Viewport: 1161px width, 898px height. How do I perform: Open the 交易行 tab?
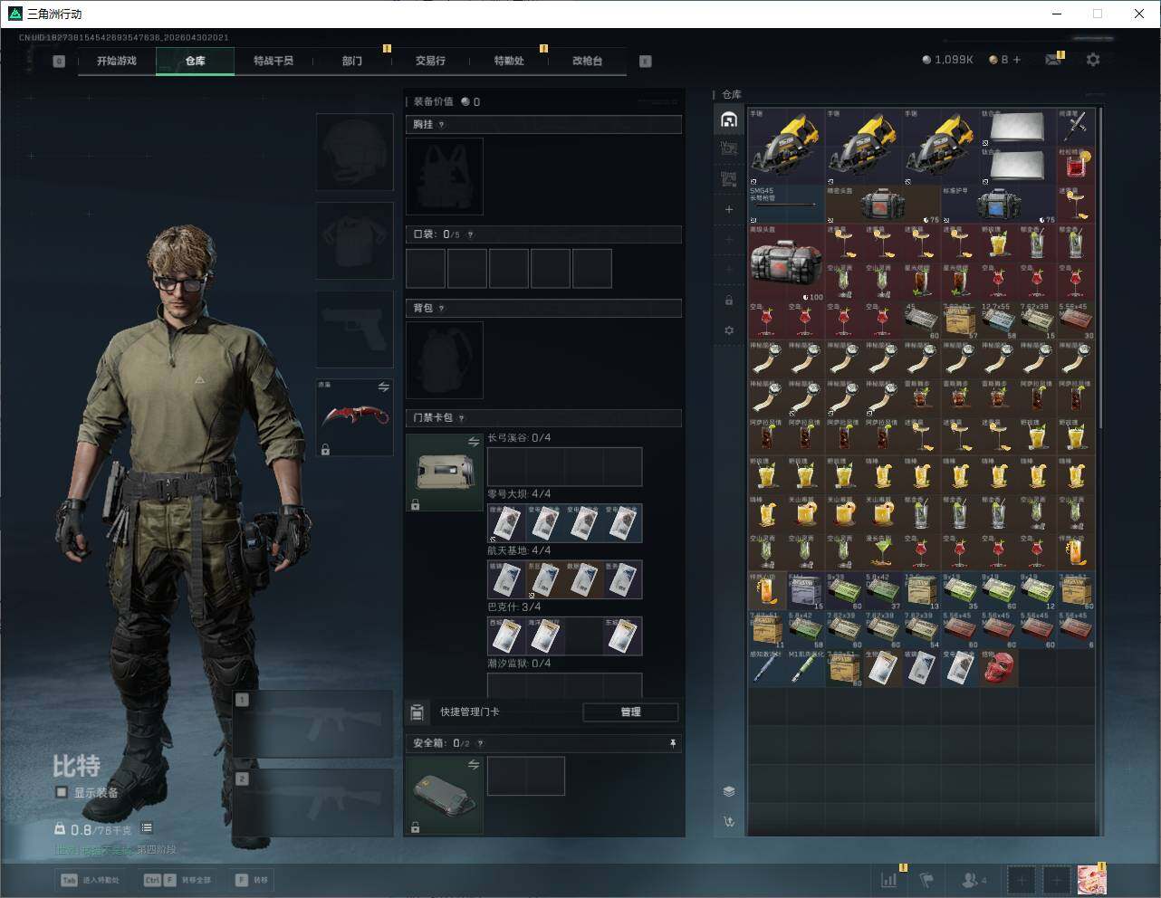pos(430,61)
